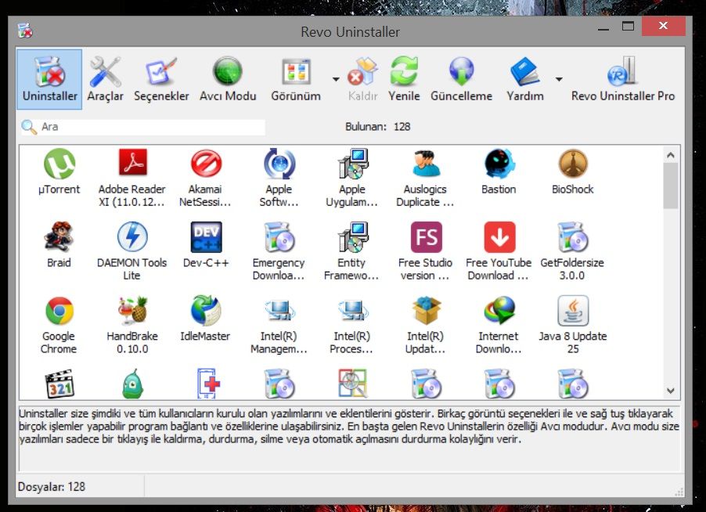Viewport: 706px width, 512px height.
Task: Select the phone with red cross icon
Action: click(208, 384)
